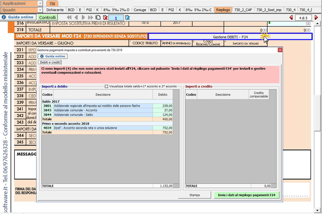Select tribute code 4034 cell
Screen dimensions: 322x214
[47, 128]
